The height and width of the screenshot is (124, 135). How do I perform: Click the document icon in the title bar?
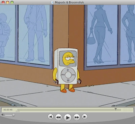pos(52,2)
